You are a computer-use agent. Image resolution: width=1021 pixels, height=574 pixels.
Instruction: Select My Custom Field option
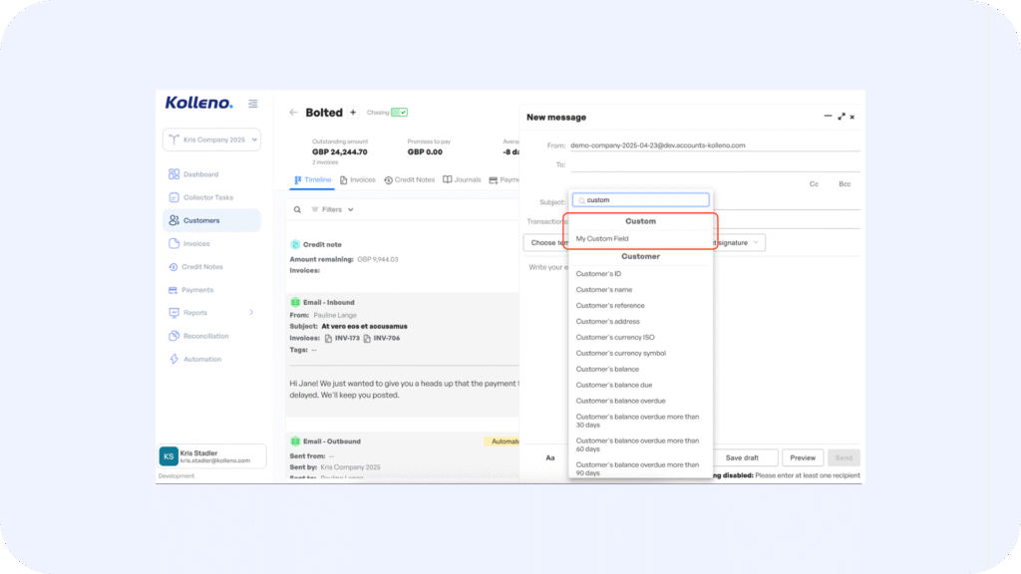(x=602, y=239)
